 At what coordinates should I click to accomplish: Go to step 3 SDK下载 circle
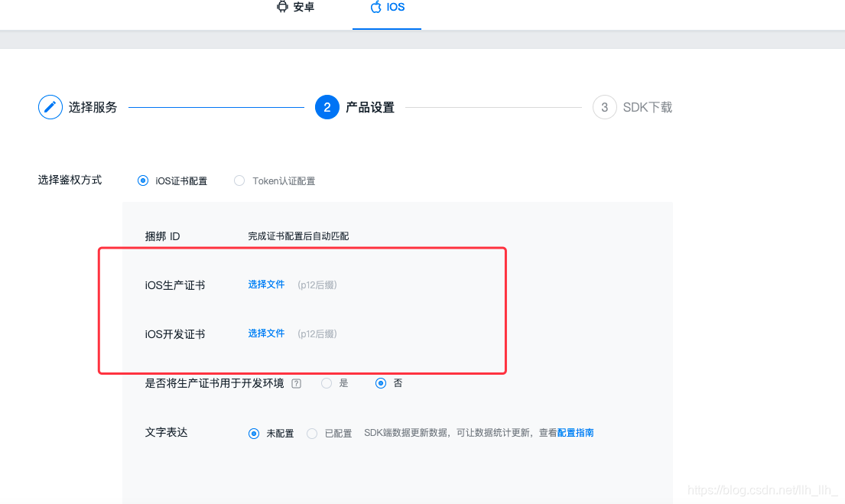[x=605, y=107]
